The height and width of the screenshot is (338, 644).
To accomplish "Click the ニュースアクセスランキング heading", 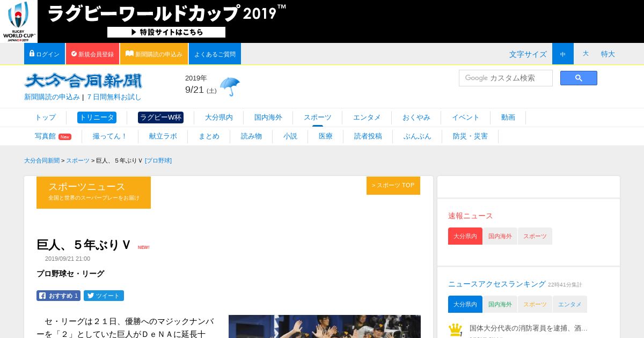I will point(497,284).
